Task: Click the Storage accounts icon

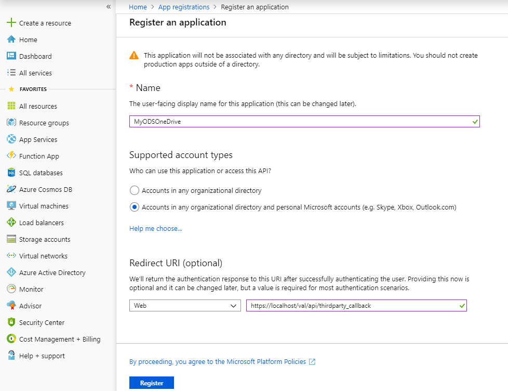Action: (11, 239)
